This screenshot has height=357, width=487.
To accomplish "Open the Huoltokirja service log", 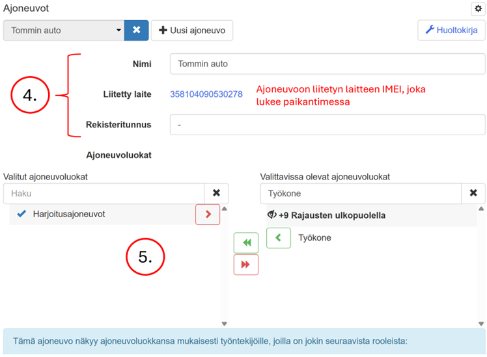I will 451,30.
